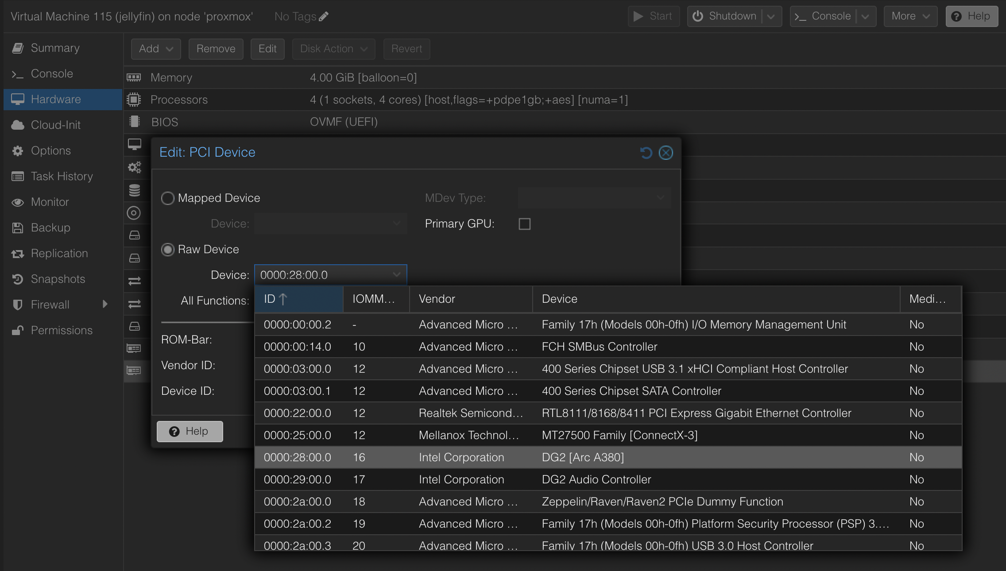Select device 0000:2a:00.2 Platform Security Processor
Image resolution: width=1006 pixels, height=571 pixels.
(x=608, y=524)
